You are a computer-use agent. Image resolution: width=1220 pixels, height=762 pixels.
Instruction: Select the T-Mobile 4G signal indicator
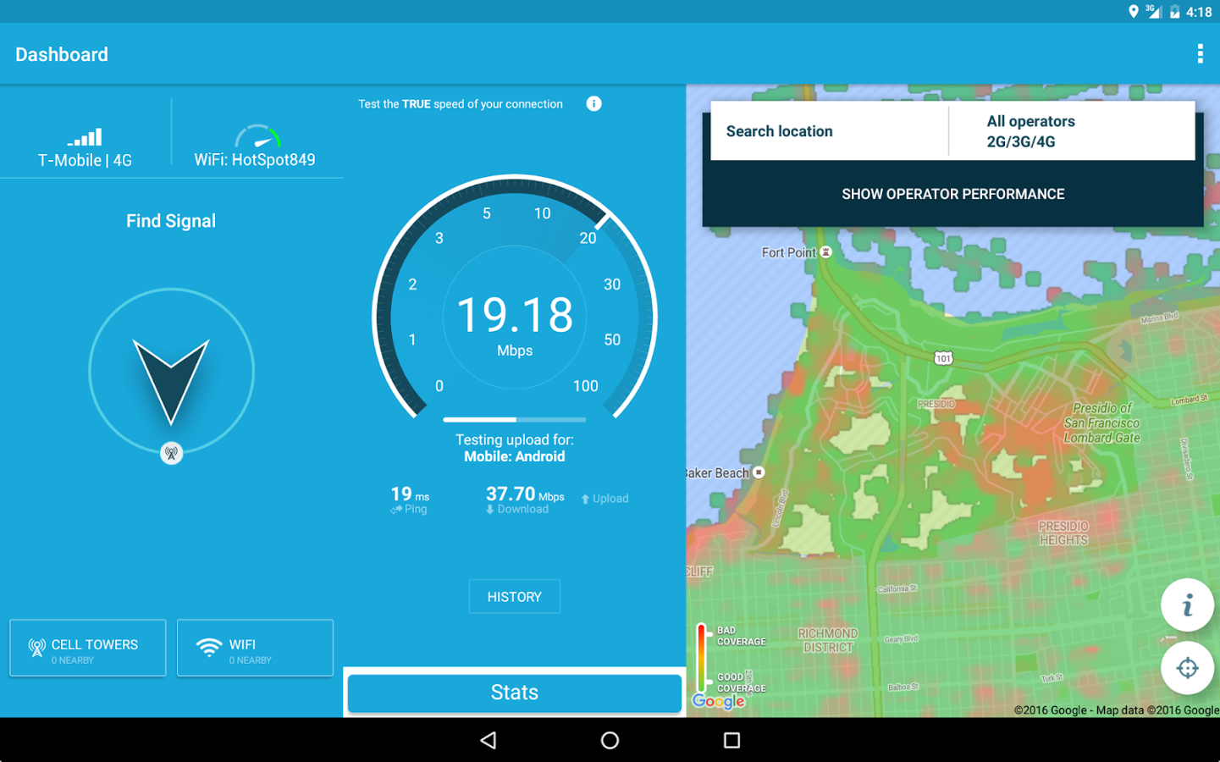click(85, 147)
